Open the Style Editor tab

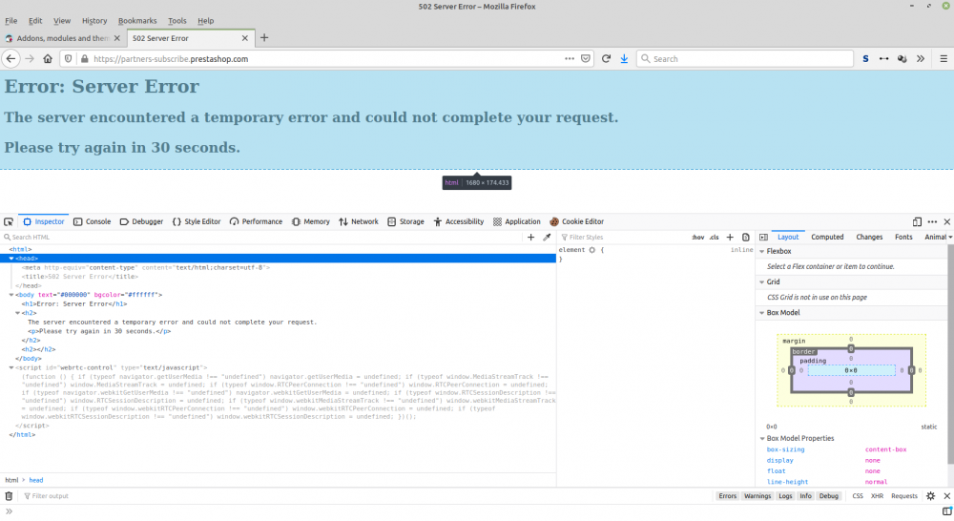click(x=196, y=221)
